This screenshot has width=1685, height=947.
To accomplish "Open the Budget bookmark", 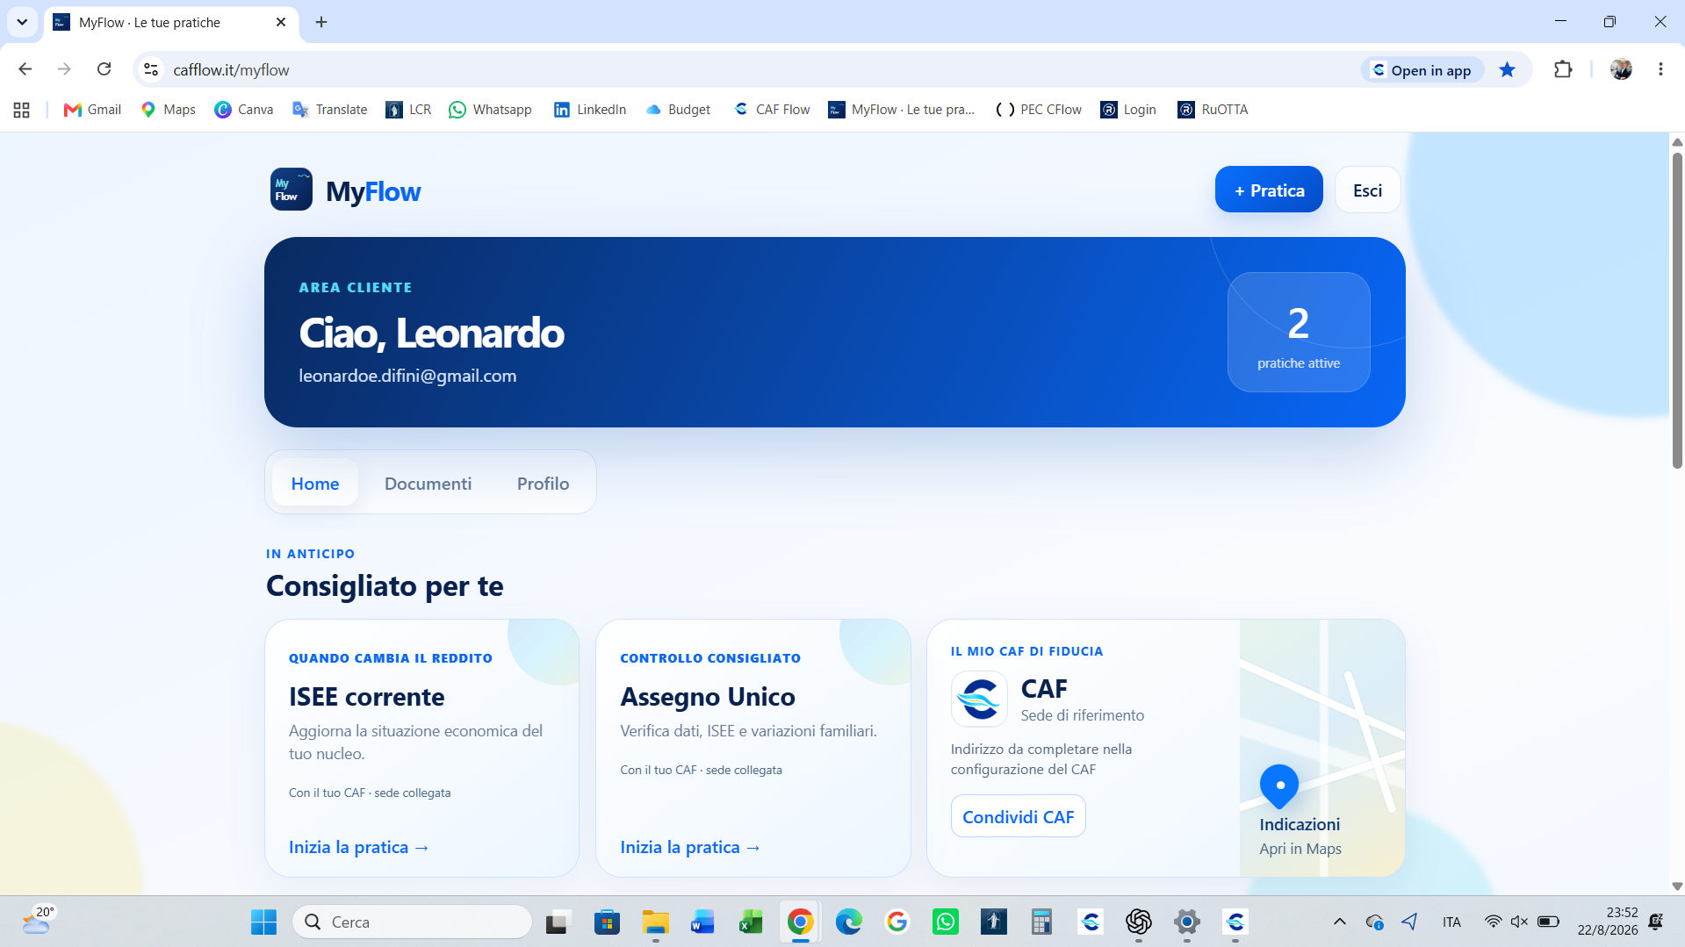I will click(677, 110).
